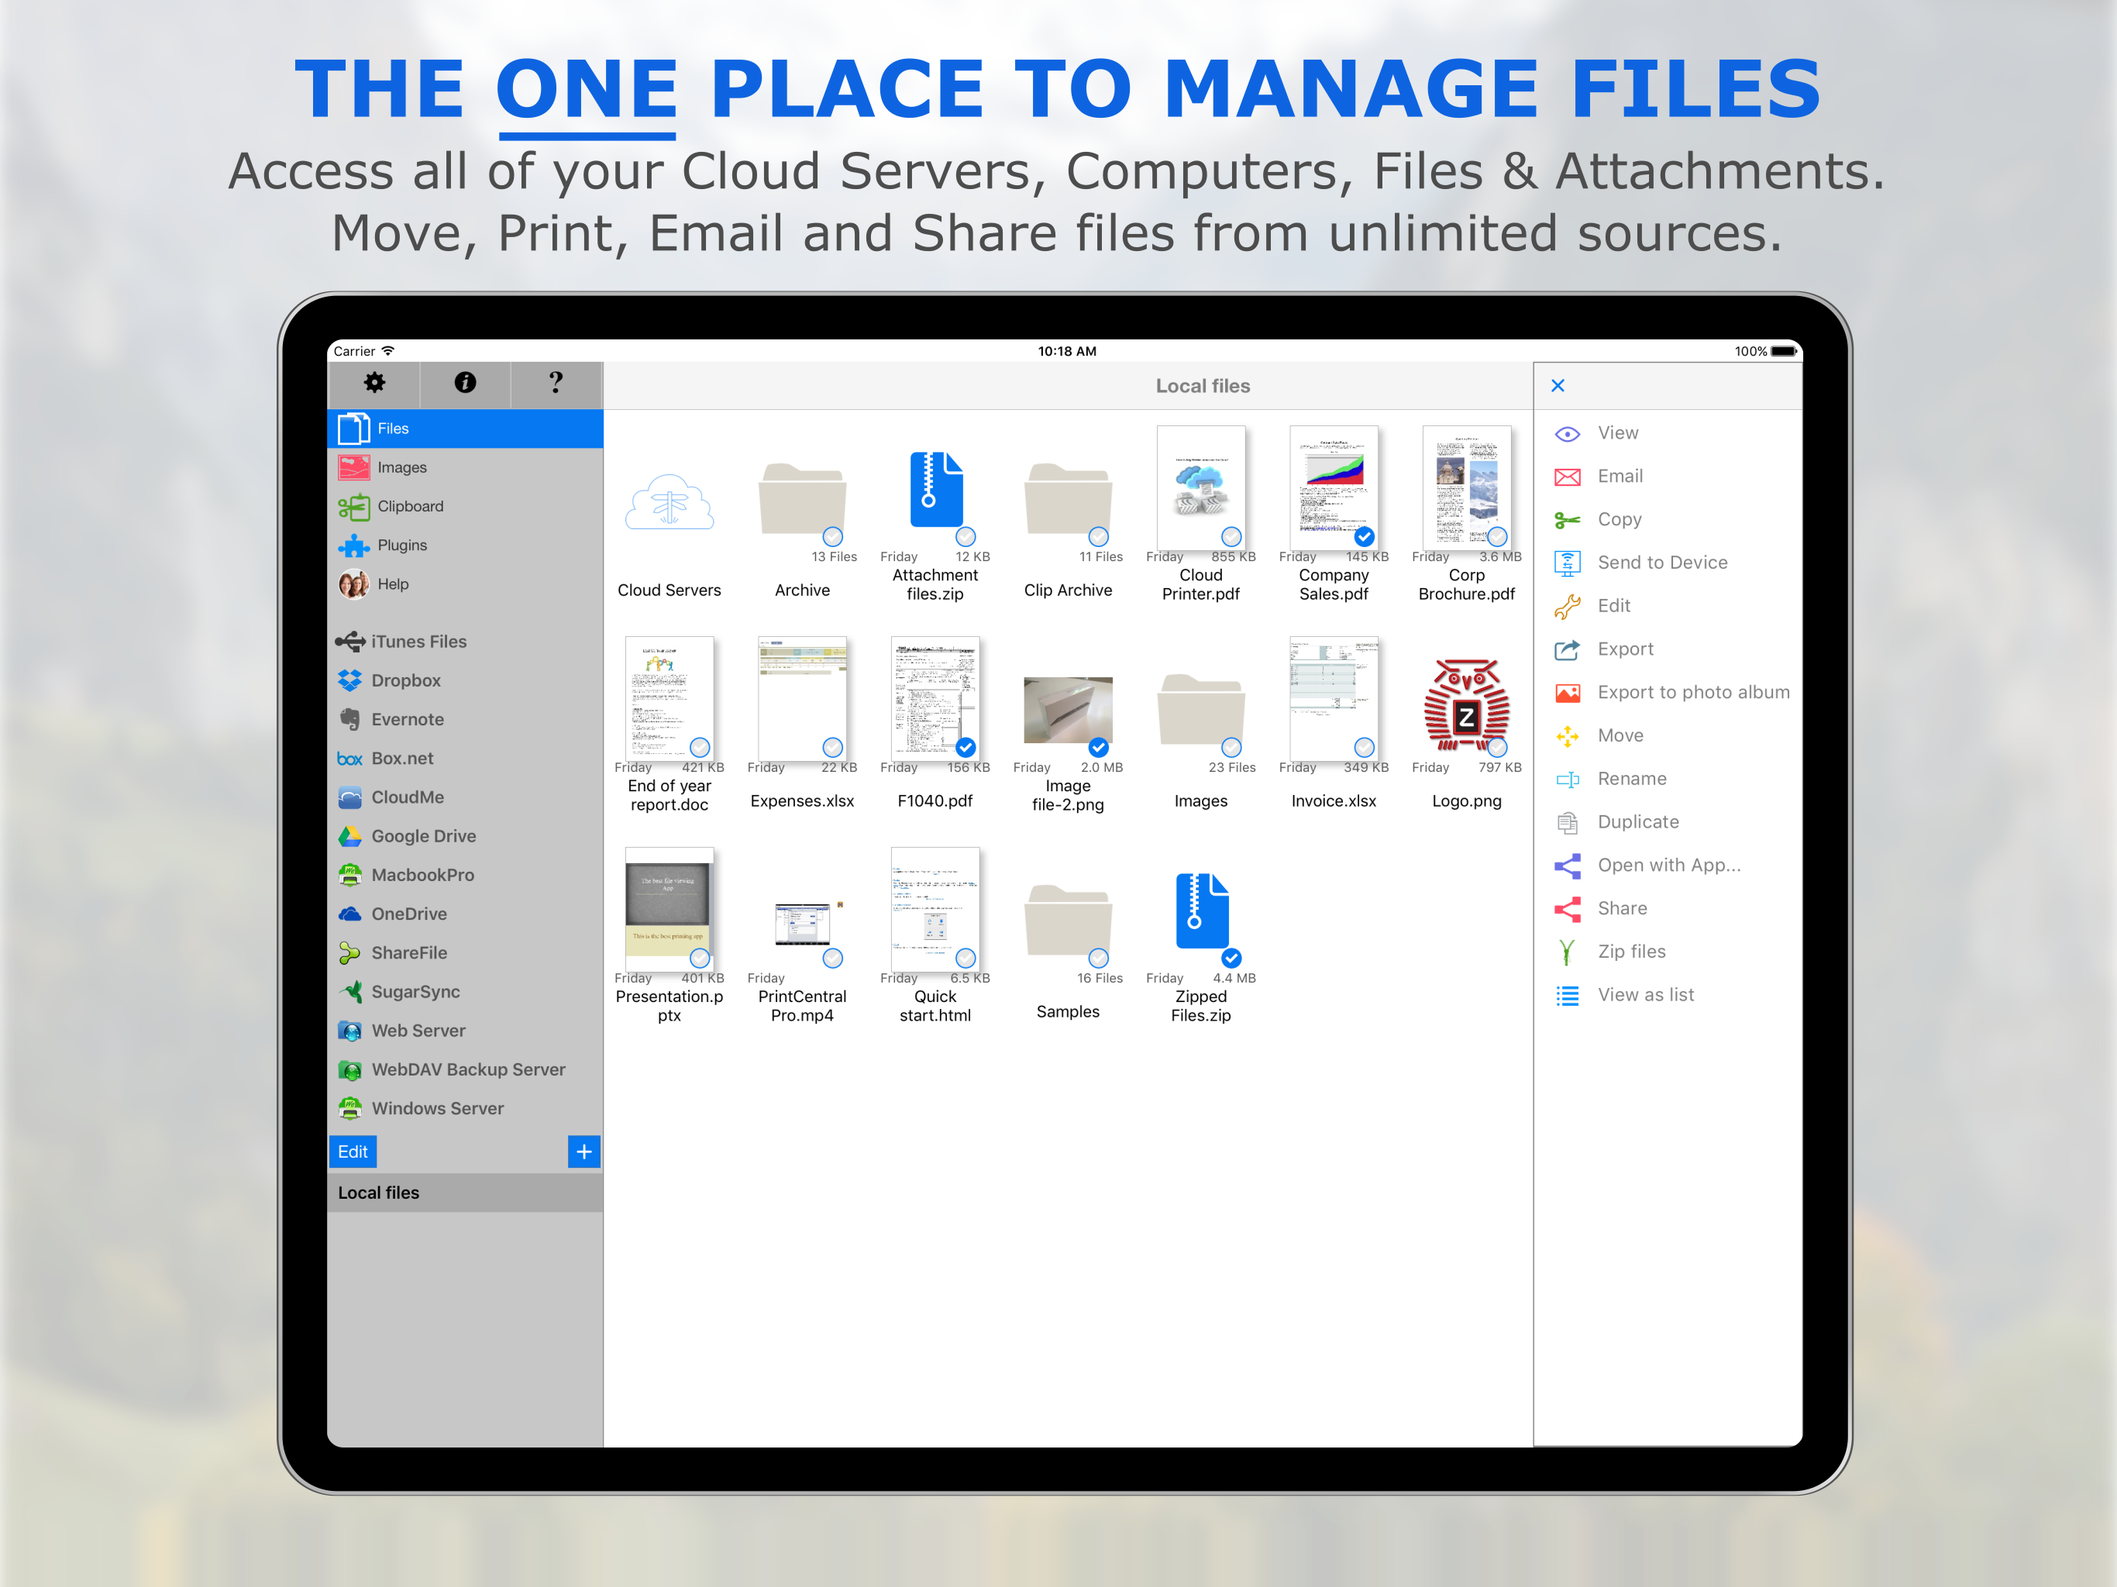Click the Edit wrench icon
This screenshot has width=2117, height=1587.
(1568, 606)
